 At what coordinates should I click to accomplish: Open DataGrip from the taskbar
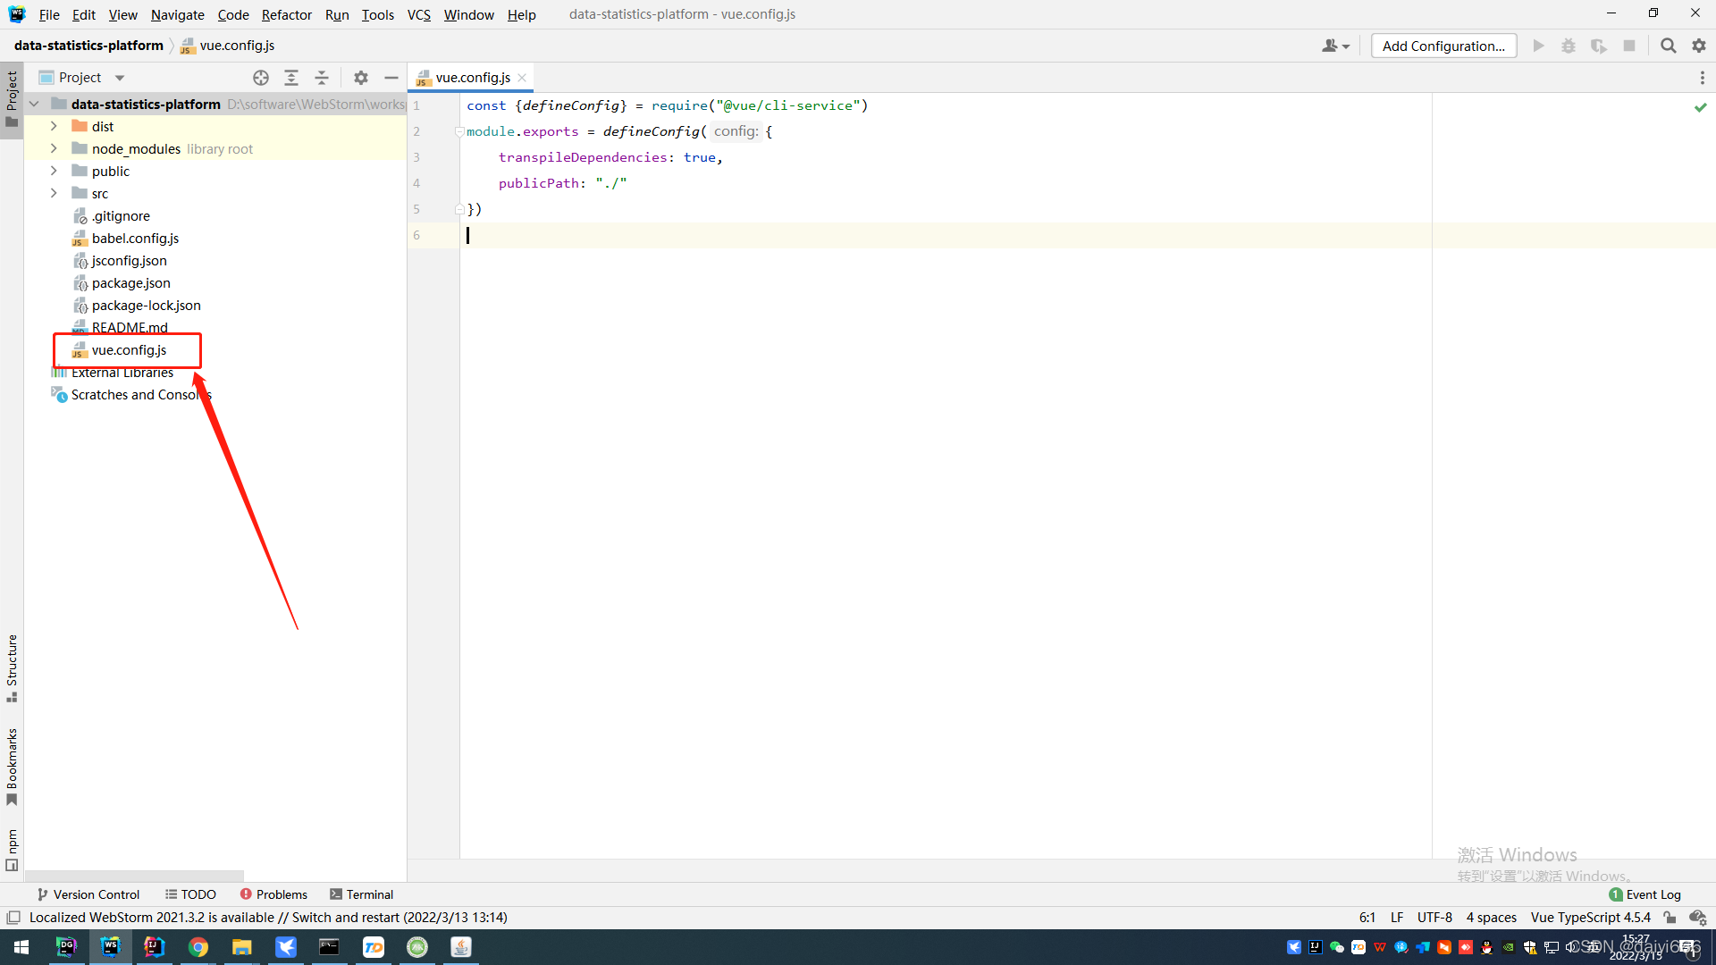67,947
